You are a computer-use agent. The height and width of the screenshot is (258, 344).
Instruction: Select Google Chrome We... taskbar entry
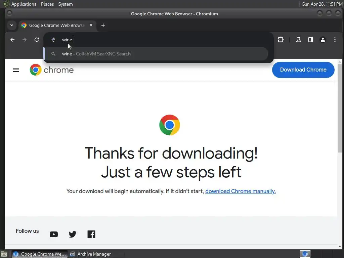pos(40,254)
